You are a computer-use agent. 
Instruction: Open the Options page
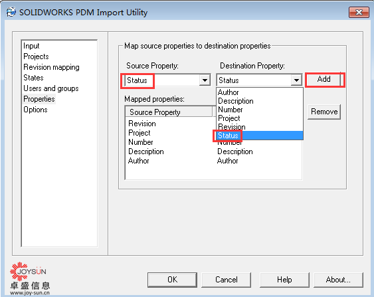click(35, 110)
